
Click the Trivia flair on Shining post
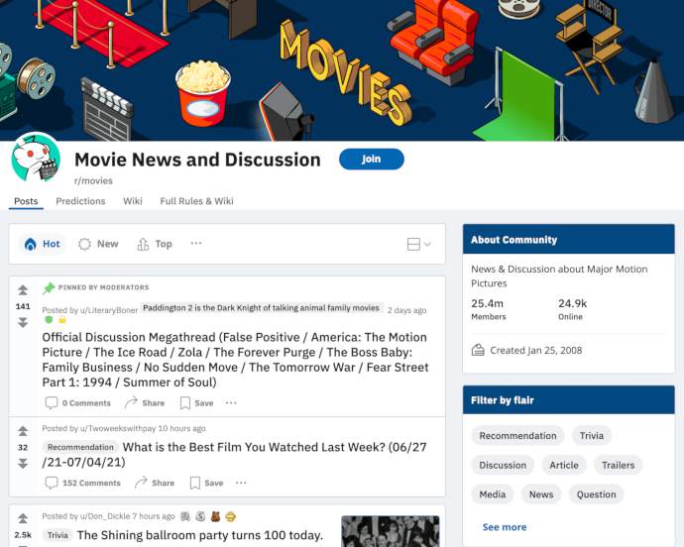57,535
